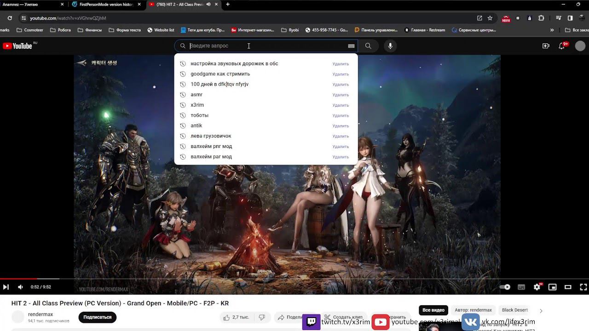Select 'Автор: rendermax' filter chip
Image resolution: width=589 pixels, height=331 pixels.
(473, 310)
